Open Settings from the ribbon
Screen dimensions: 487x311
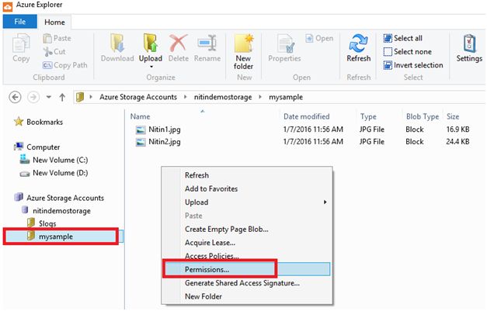click(469, 48)
